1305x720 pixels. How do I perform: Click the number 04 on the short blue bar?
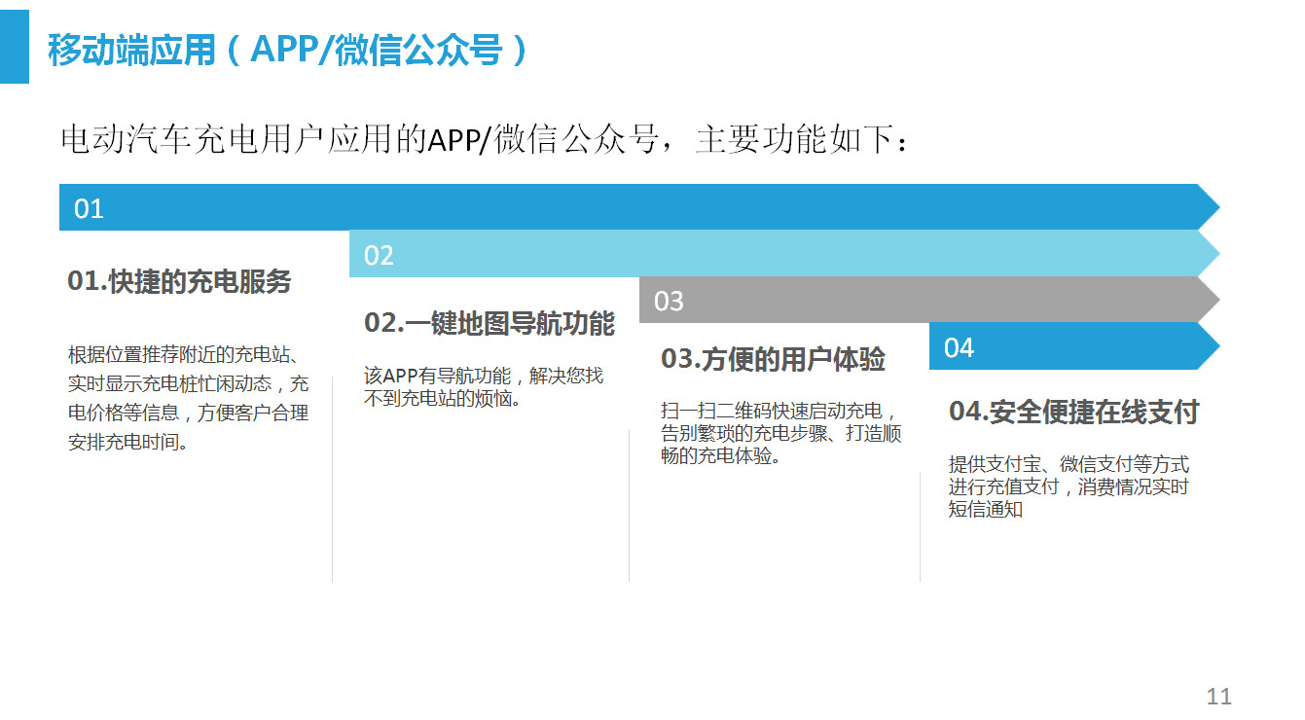click(x=959, y=348)
